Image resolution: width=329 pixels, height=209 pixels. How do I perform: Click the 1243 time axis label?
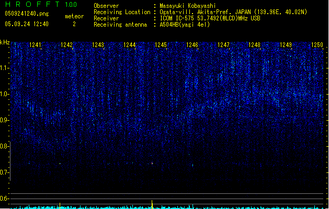pyautogui.click(x=98, y=45)
